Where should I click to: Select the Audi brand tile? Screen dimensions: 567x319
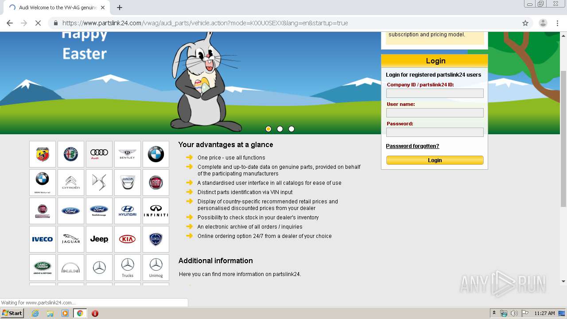pos(99,154)
